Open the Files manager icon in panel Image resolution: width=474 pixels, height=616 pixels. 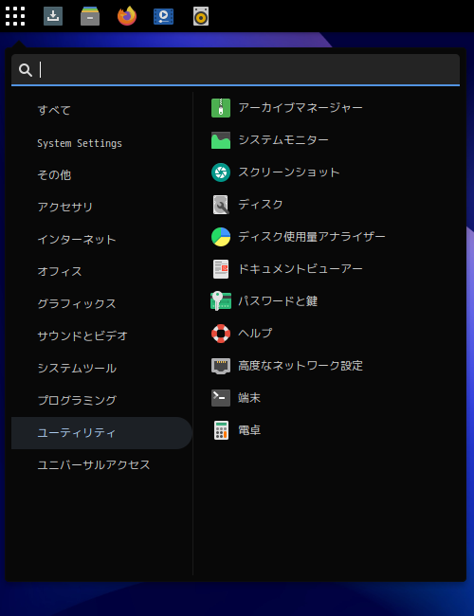[x=90, y=16]
